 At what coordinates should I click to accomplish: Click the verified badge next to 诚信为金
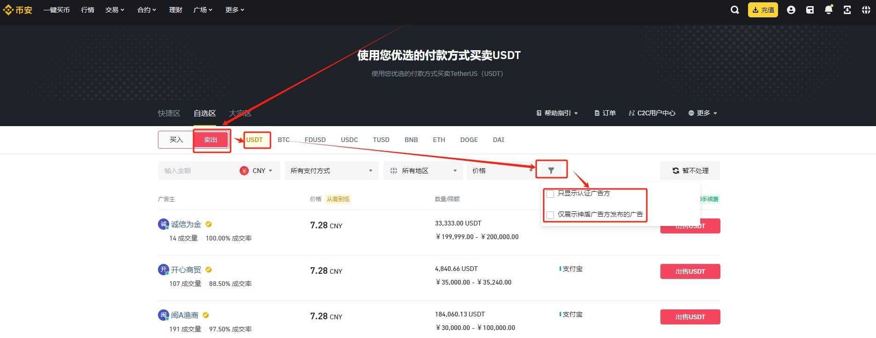click(209, 224)
